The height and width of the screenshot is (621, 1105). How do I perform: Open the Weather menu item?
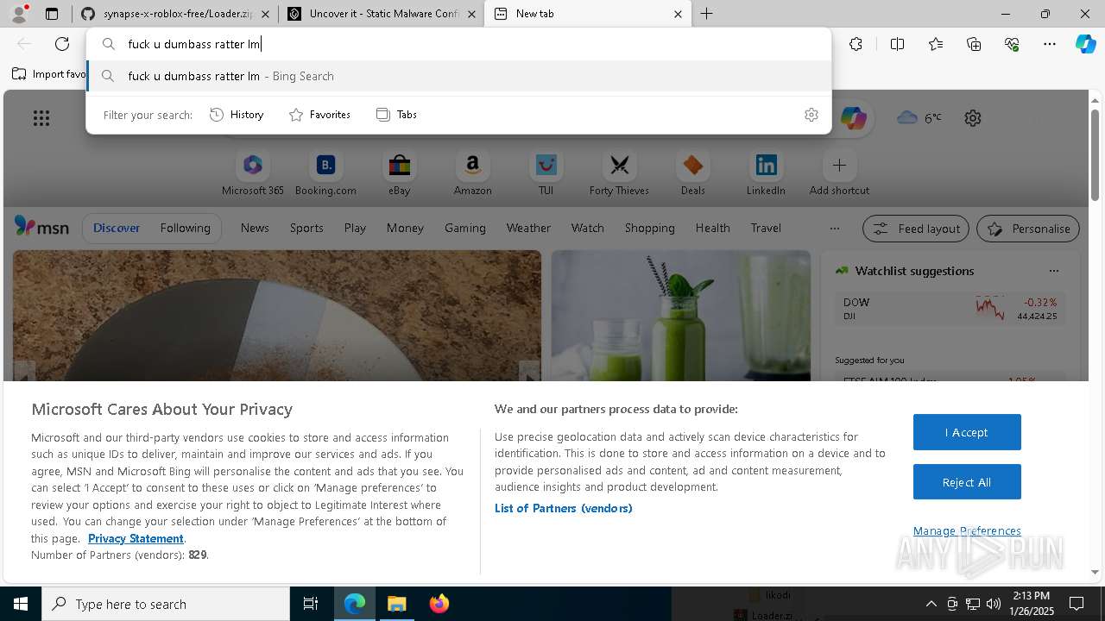pyautogui.click(x=528, y=228)
